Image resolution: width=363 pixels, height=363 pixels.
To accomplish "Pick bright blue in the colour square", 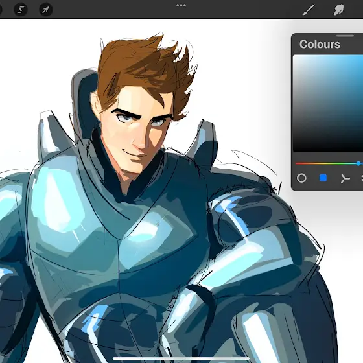I will (x=360, y=57).
